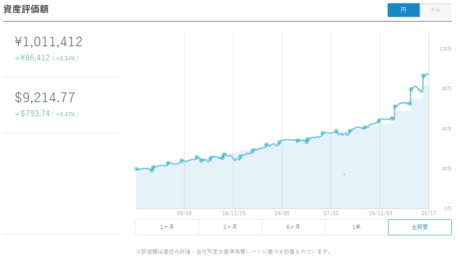This screenshot has height=261, width=459.
Task: Show the 6ヶ月 chart range
Action: (293, 227)
